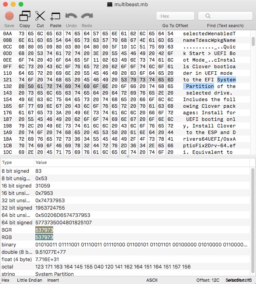This screenshot has width=256, height=284.
Task: Click ASCII text 'nameTdescWpkgName'
Action: pyautogui.click(x=209, y=40)
